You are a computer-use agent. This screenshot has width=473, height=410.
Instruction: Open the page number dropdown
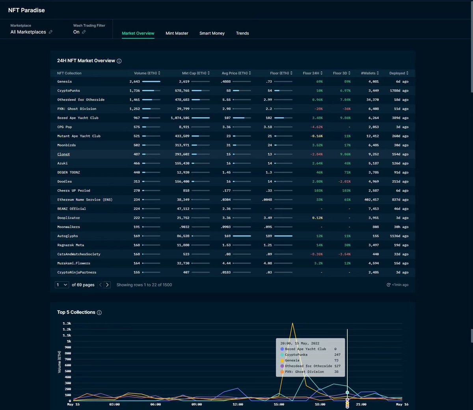62,285
